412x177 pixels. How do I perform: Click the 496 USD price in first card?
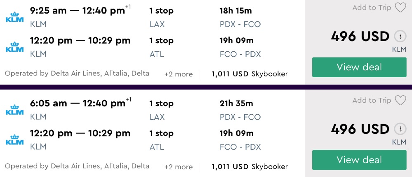point(360,37)
